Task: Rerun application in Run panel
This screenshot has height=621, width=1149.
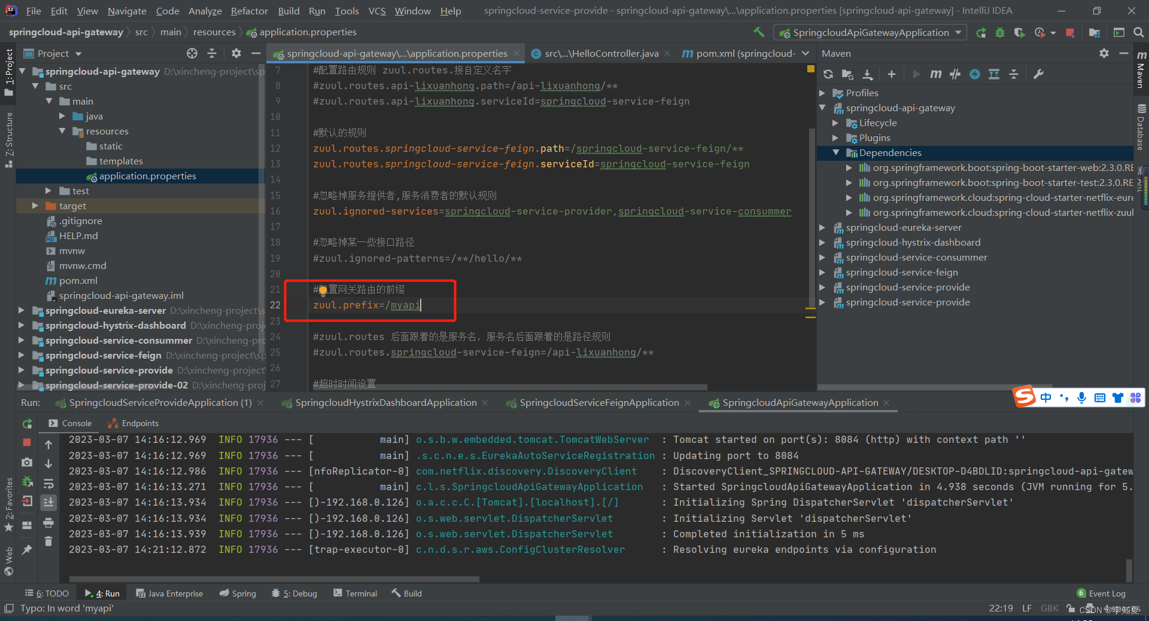Action: (x=27, y=423)
